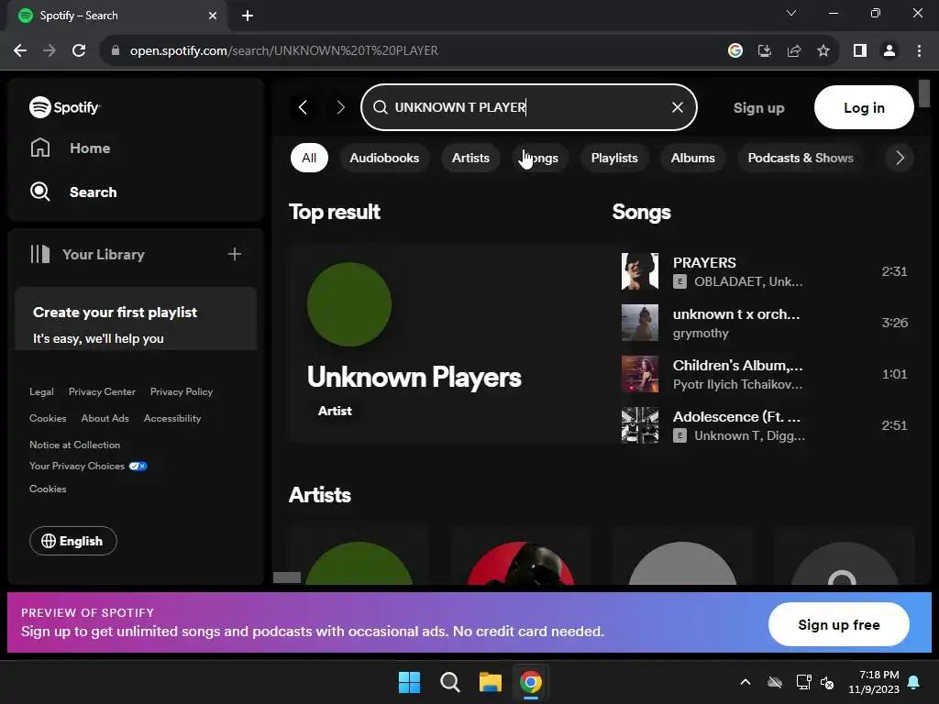Click the share page icon in Chrome

pos(794,51)
